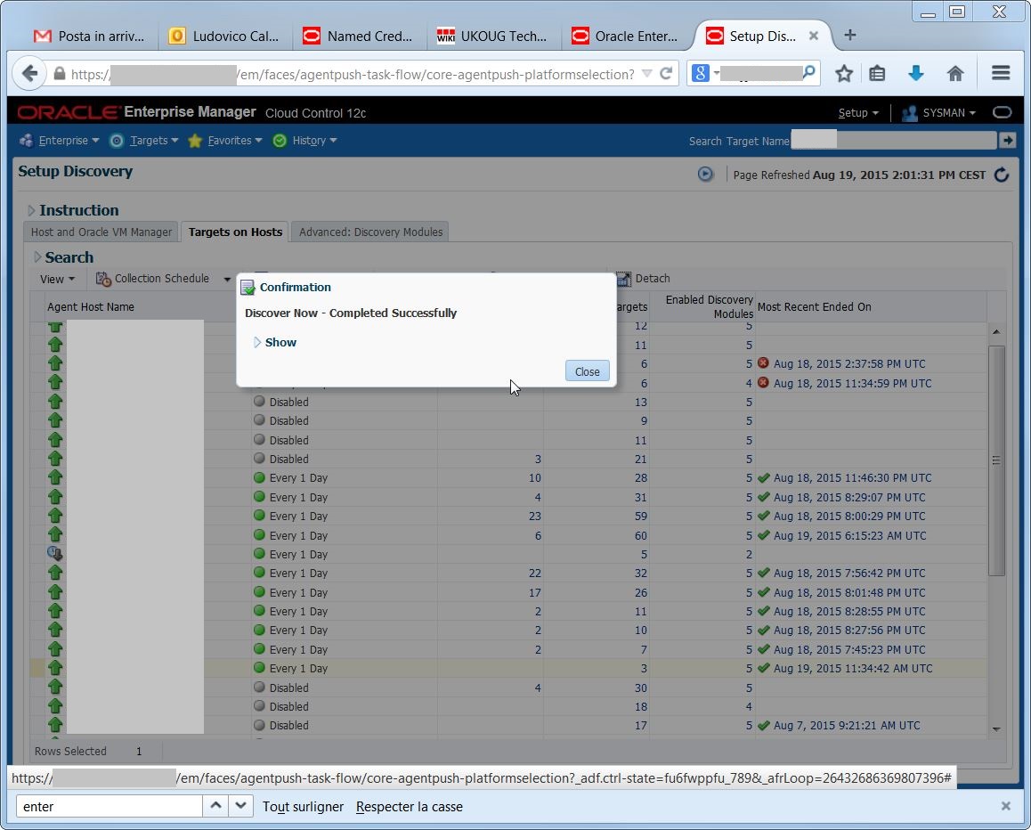Click the auto-refresh play icon
This screenshot has width=1031, height=830.
[x=705, y=175]
